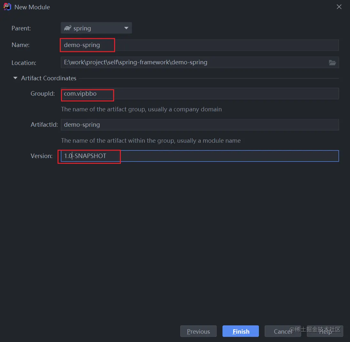This screenshot has width=350, height=342.
Task: Click the 'GroupId:' label
Action: point(43,94)
